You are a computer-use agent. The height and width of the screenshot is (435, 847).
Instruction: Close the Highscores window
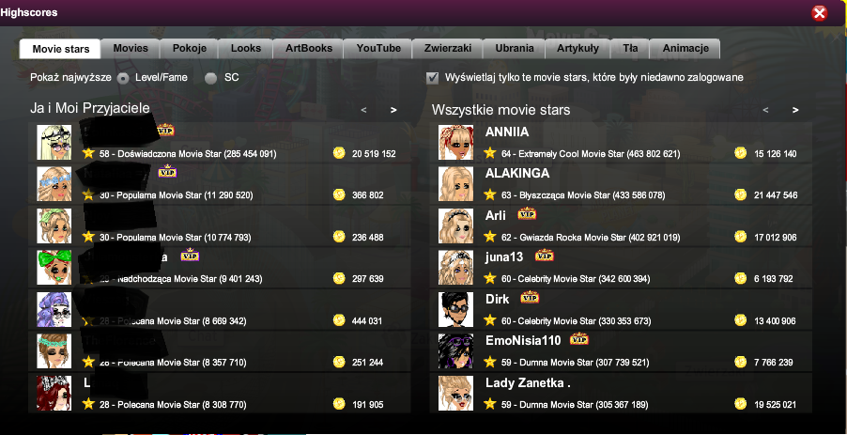(x=820, y=13)
